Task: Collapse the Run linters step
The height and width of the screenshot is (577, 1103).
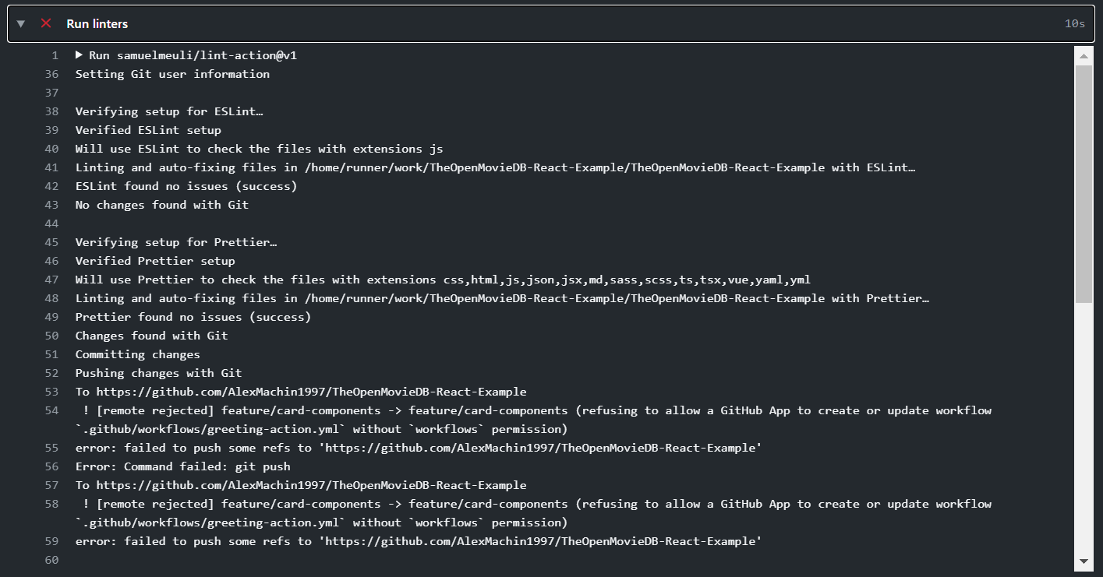Action: [x=21, y=24]
